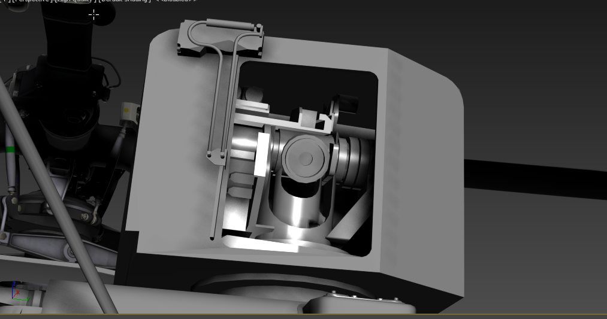This screenshot has width=607, height=319.
Task: Select the round universal joint cap
Action: tap(305, 158)
